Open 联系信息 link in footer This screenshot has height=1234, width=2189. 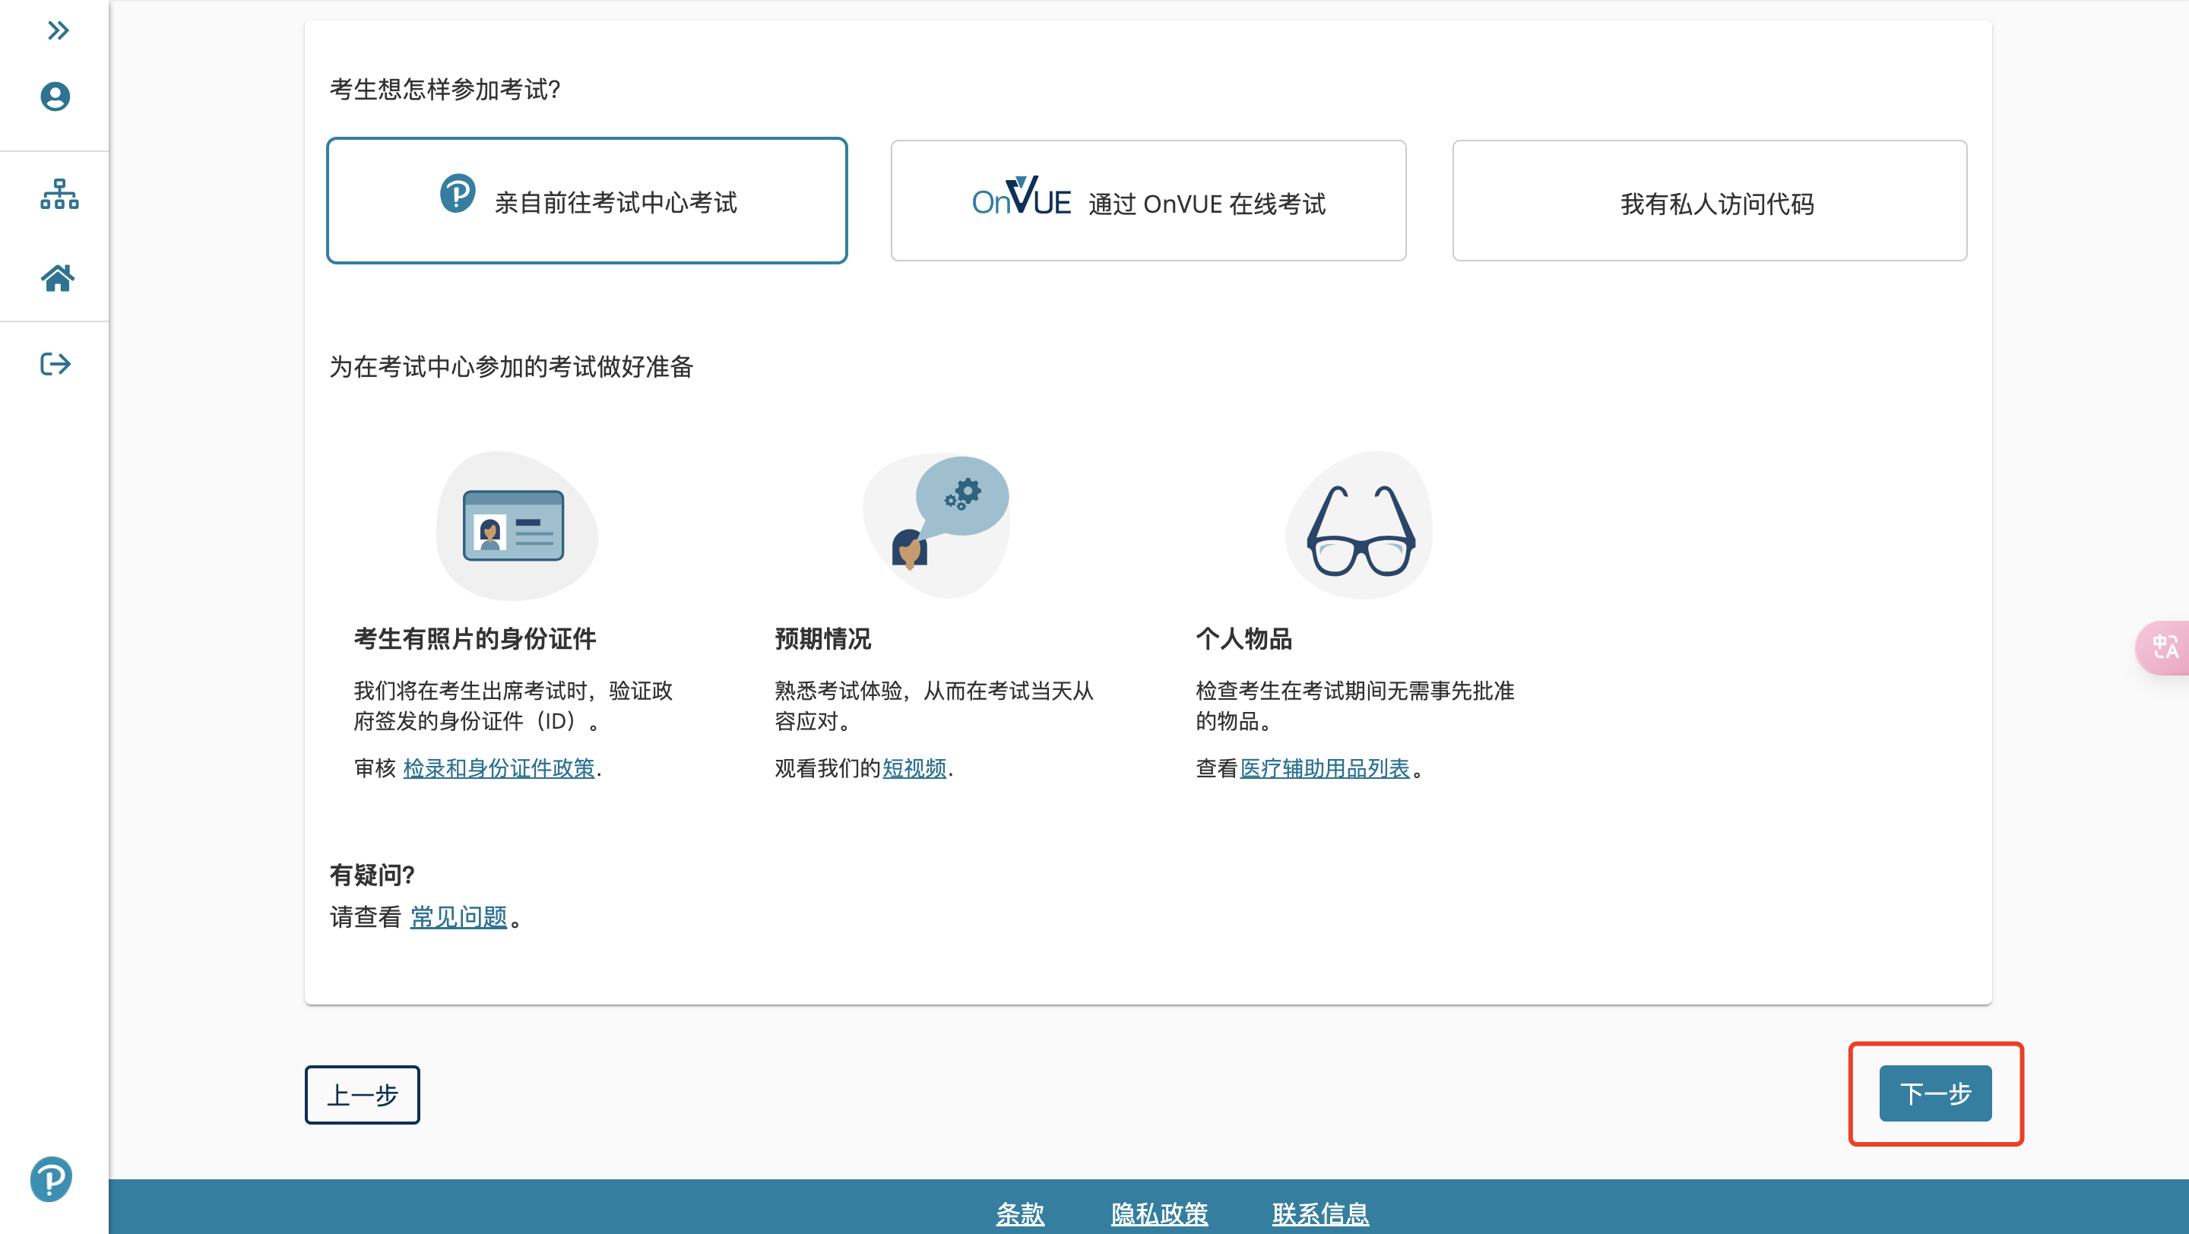click(x=1320, y=1213)
